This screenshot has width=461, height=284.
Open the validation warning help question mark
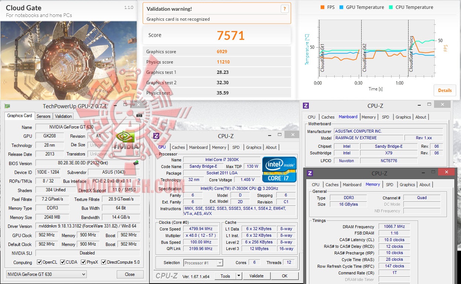pyautogui.click(x=284, y=9)
